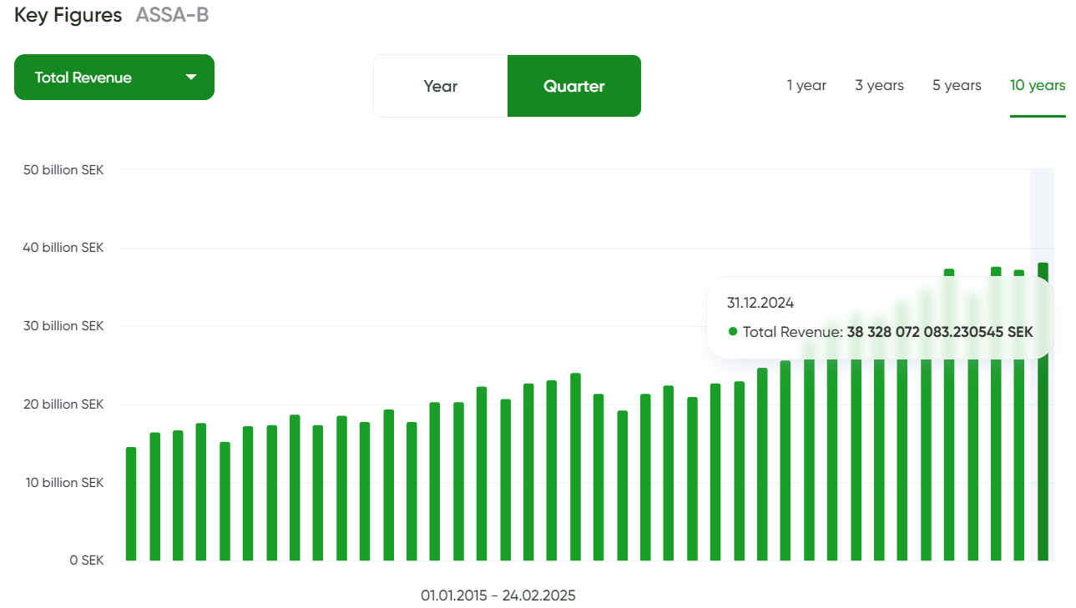
Task: Click the ASSA-B ticker label
Action: (172, 15)
